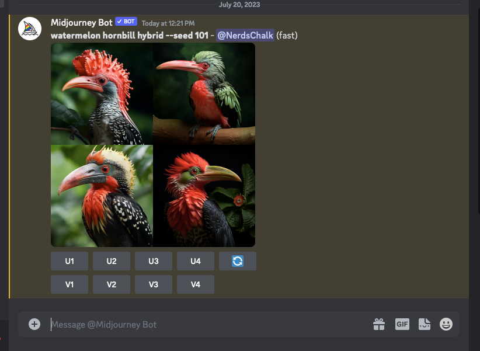Click the chat scrollbar at right edge
Screen dimensions: 480x351
478,110
